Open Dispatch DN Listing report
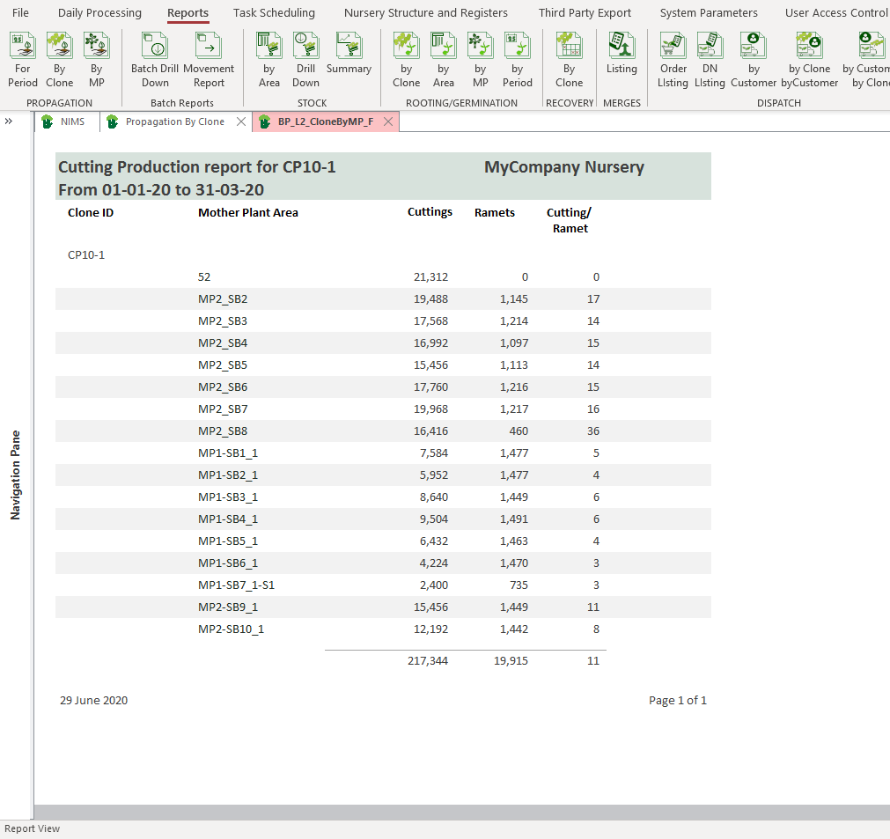890x839 pixels. pos(710,59)
